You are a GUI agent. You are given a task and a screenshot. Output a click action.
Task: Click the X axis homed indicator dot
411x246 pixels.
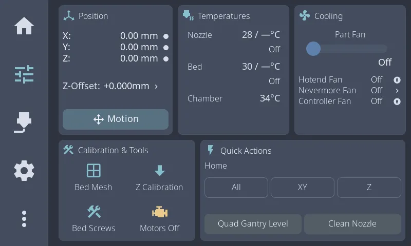(x=166, y=36)
